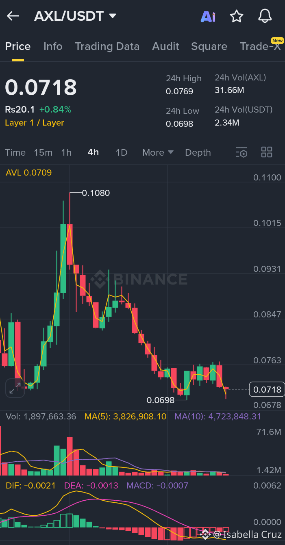Viewport: 285px width, 545px height.
Task: Tap the 0.0847 price axis label
Action: point(267,315)
